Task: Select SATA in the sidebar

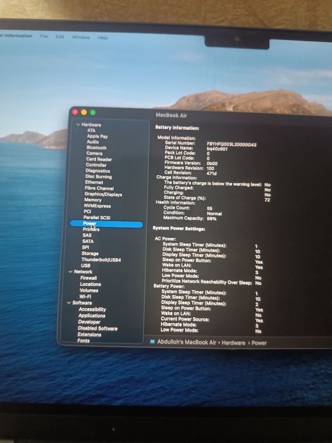Action: (x=88, y=241)
